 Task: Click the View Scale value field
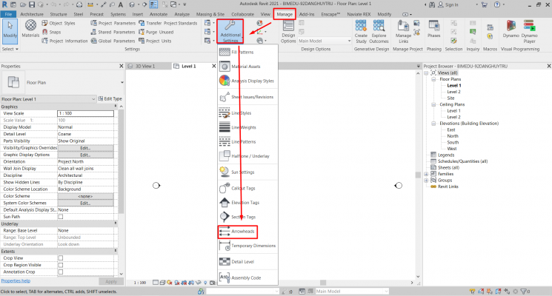pos(85,113)
